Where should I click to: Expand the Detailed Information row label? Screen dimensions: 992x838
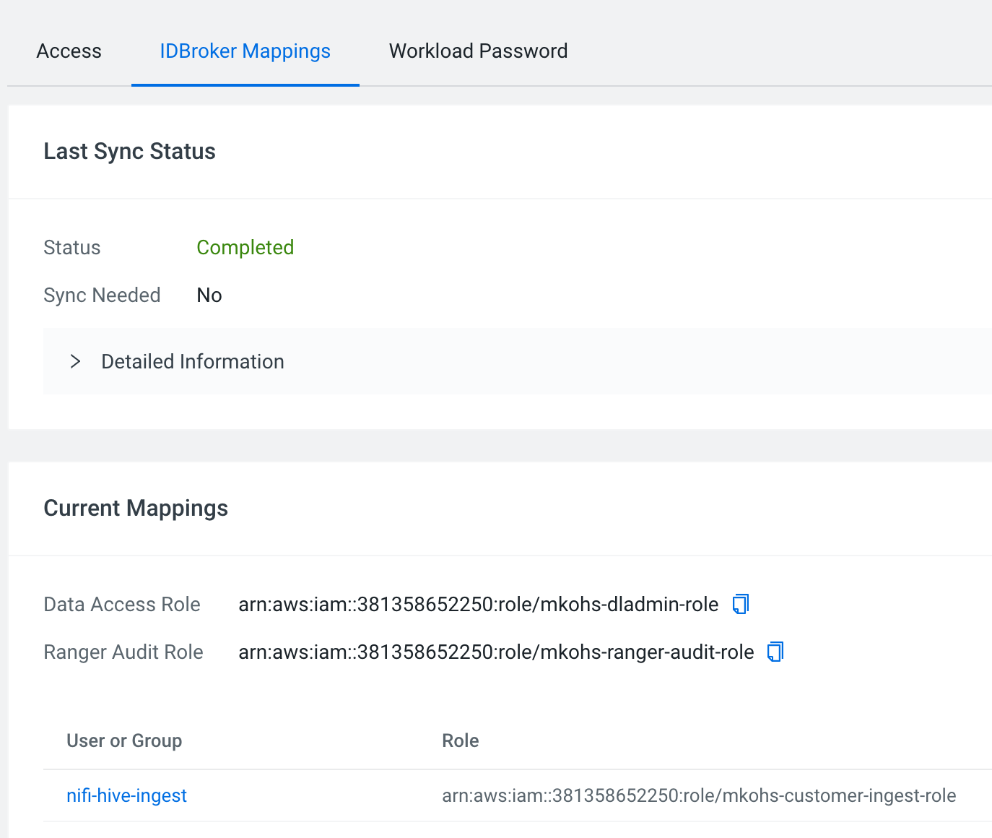pos(192,361)
